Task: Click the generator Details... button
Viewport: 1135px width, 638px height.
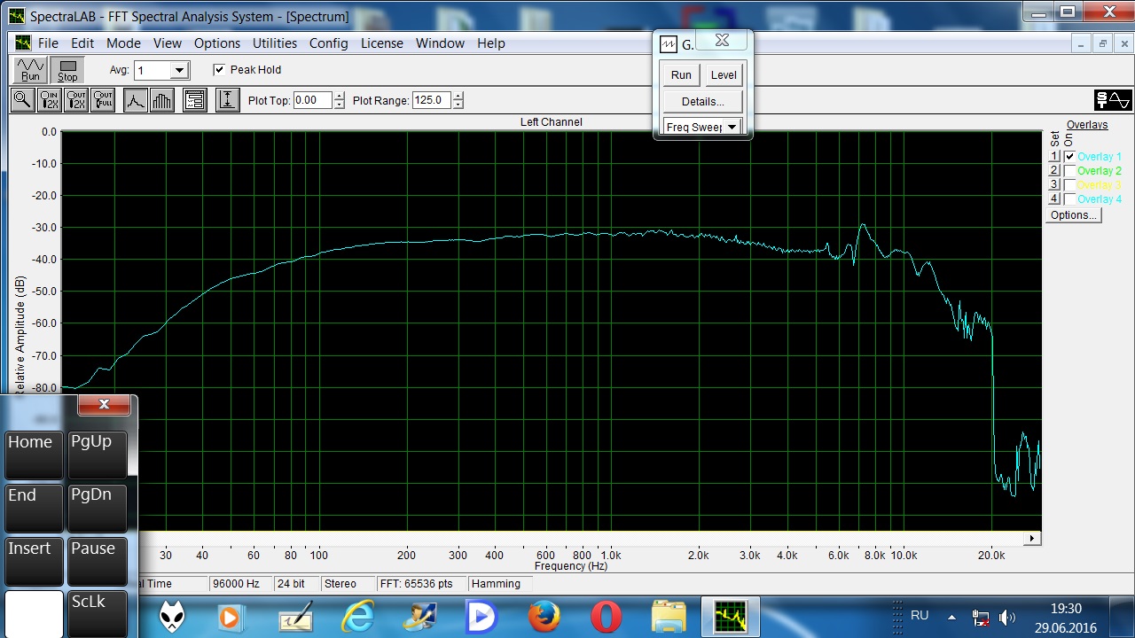Action: click(702, 102)
